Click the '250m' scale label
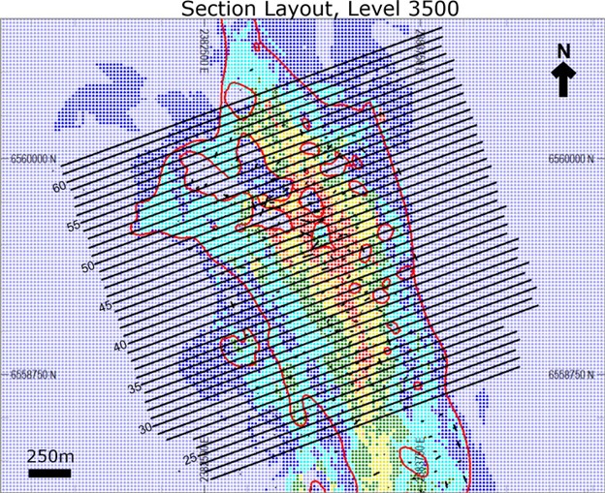The width and height of the screenshot is (605, 493). (x=50, y=457)
